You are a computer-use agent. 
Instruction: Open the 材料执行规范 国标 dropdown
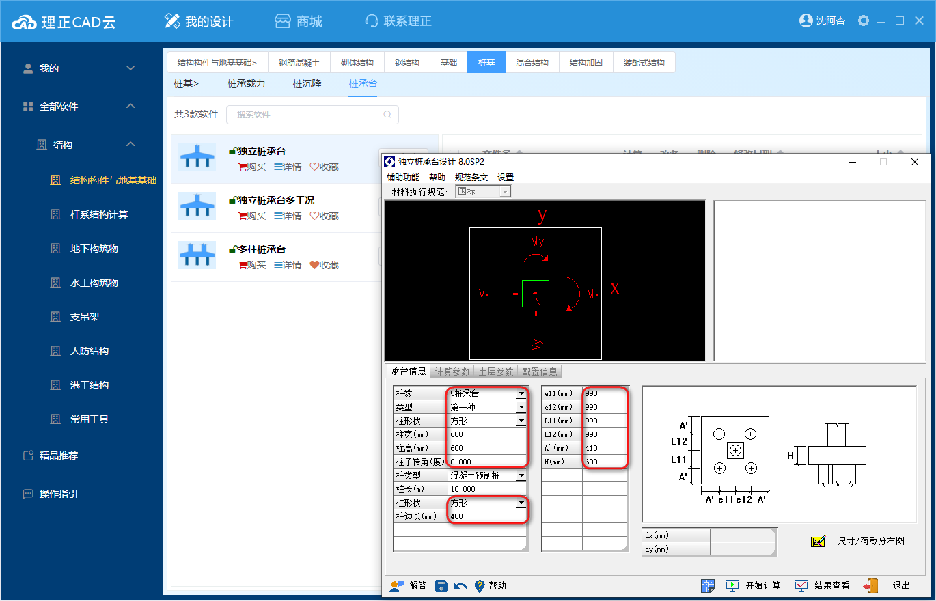[x=483, y=192]
